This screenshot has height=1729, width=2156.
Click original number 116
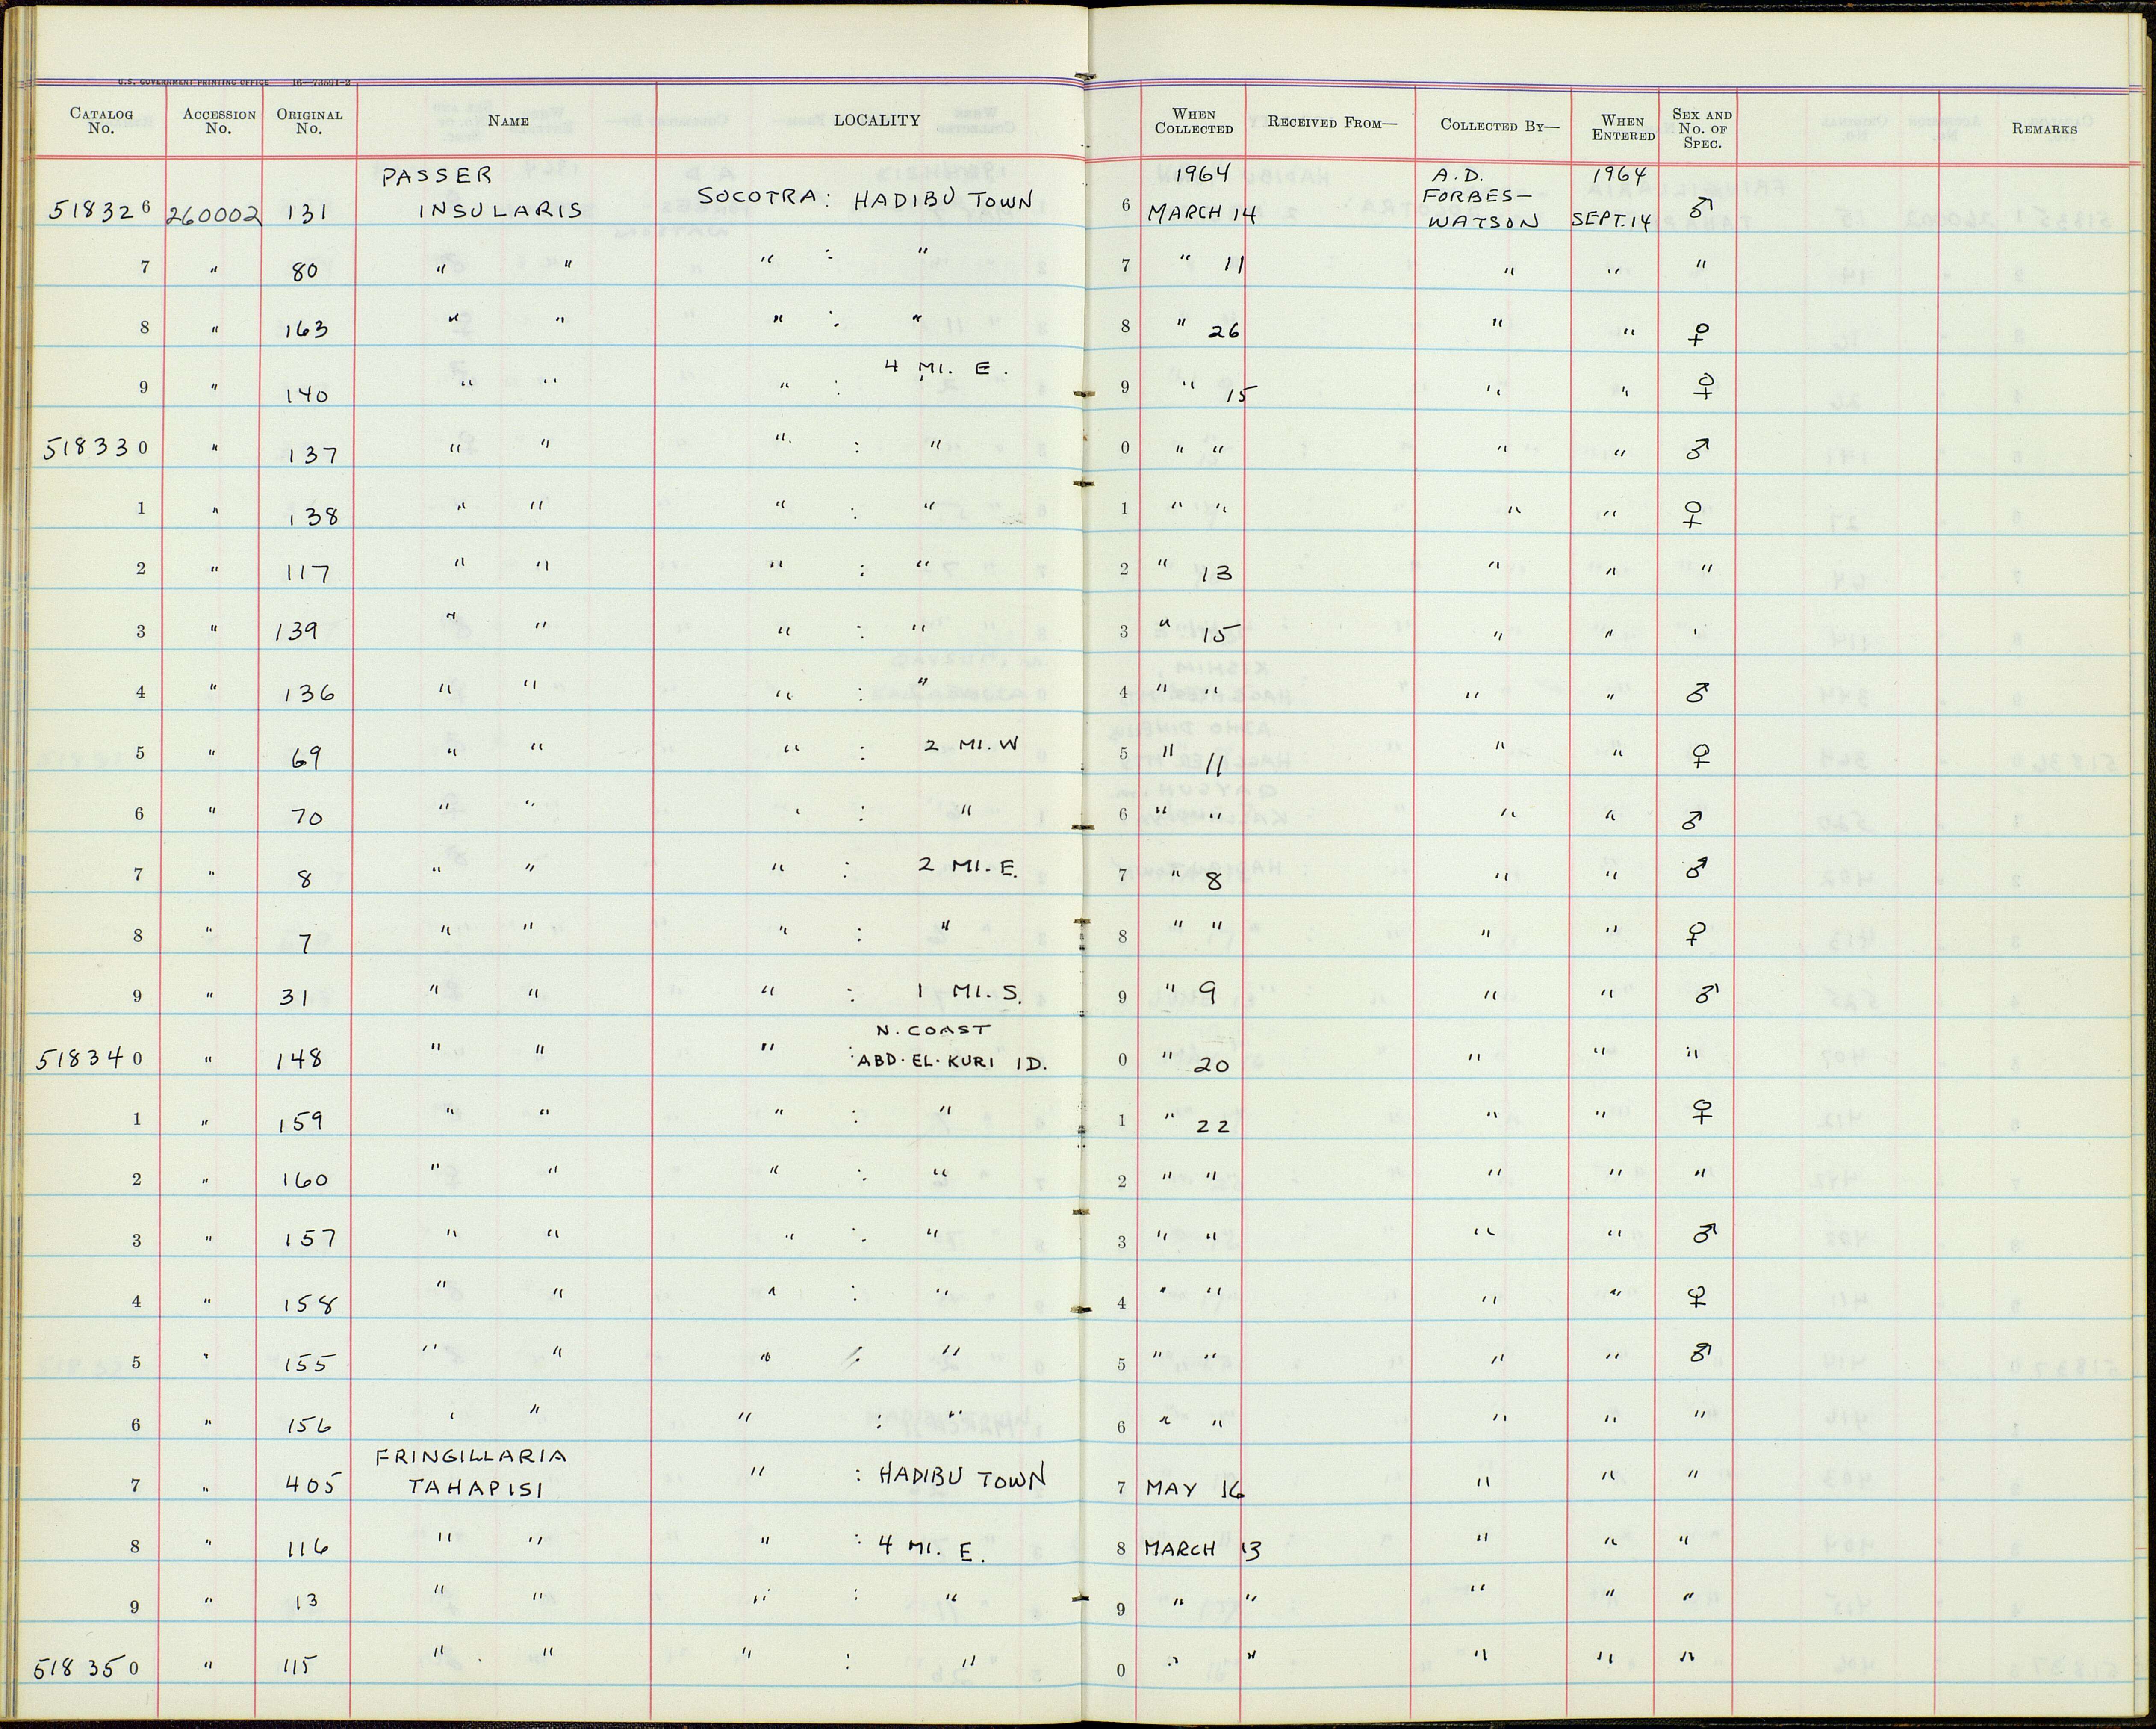pos(307,1547)
